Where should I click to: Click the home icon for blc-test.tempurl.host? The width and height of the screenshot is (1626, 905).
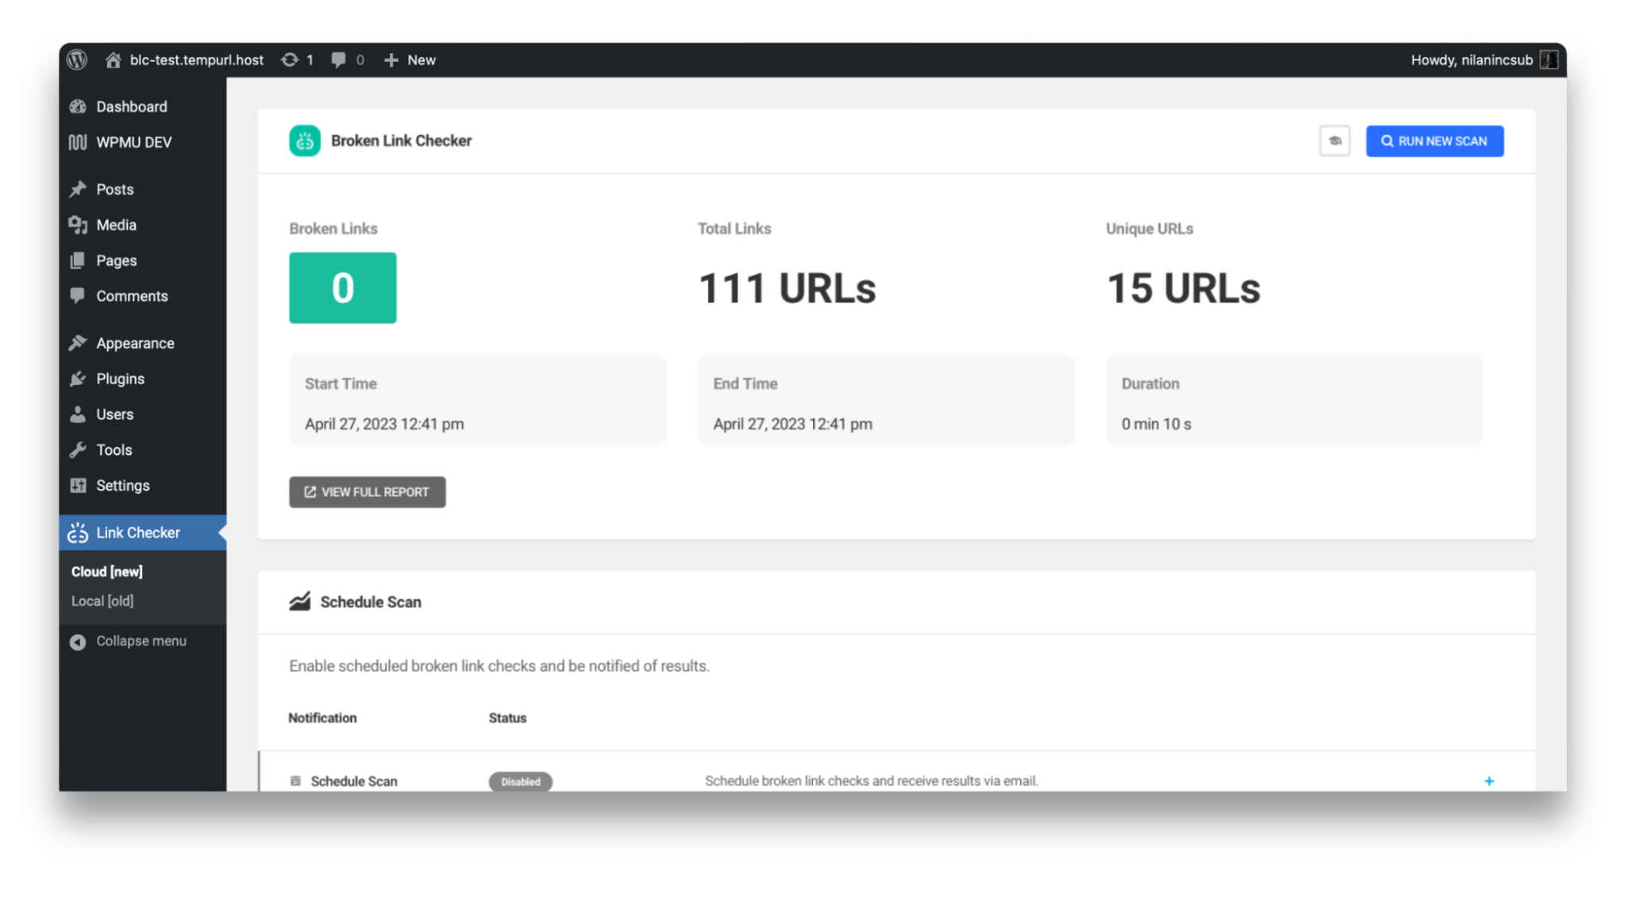113,60
